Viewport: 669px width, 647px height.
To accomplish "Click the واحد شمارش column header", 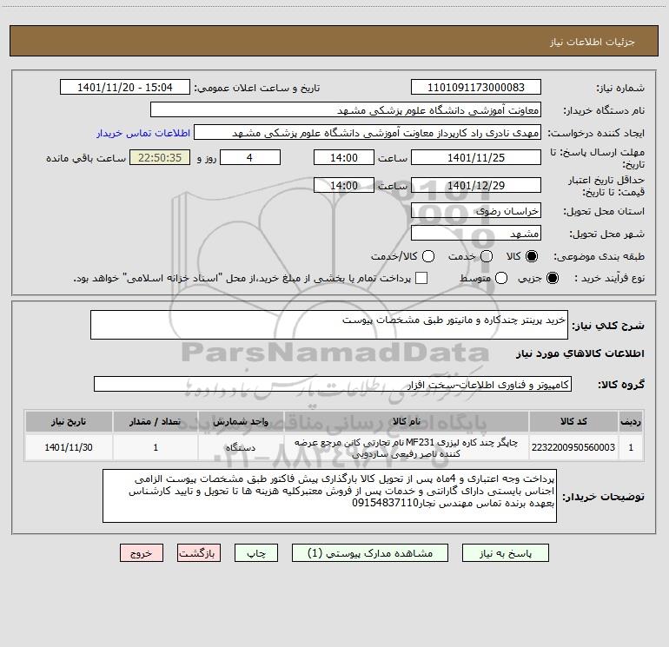I will click(241, 421).
